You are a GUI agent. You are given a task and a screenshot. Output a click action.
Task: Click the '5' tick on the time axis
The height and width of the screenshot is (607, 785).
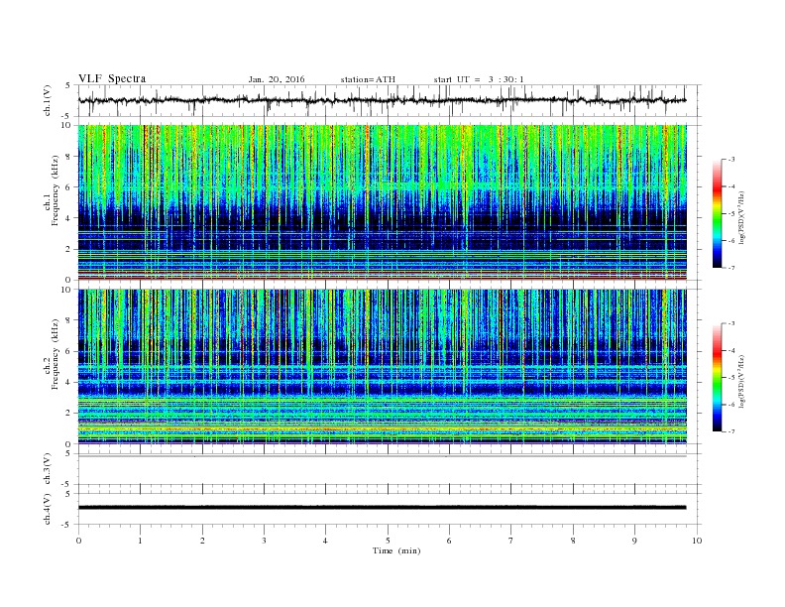pyautogui.click(x=388, y=541)
